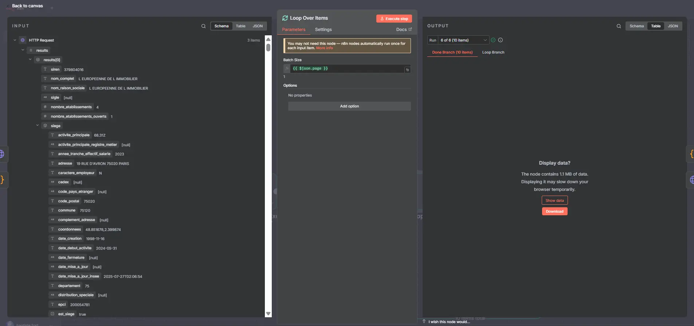Click the Show data button

pos(554,200)
